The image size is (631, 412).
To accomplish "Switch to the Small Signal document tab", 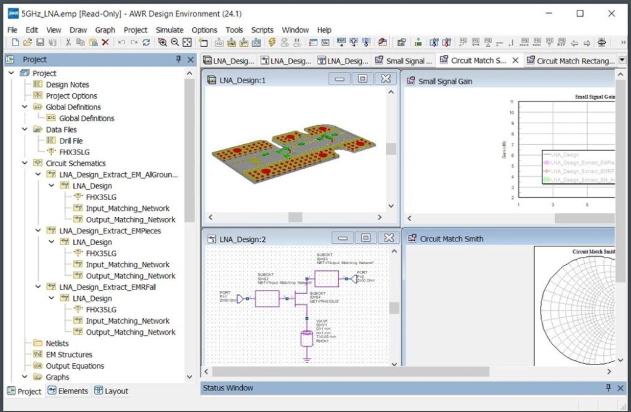I will pyautogui.click(x=404, y=61).
